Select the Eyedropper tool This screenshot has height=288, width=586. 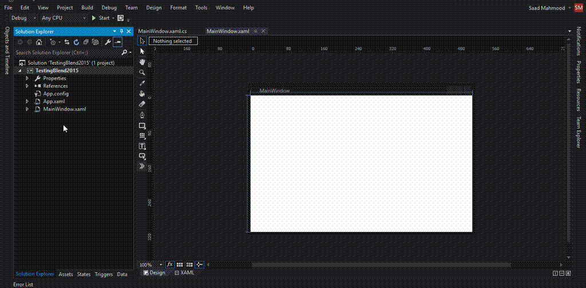[142, 83]
